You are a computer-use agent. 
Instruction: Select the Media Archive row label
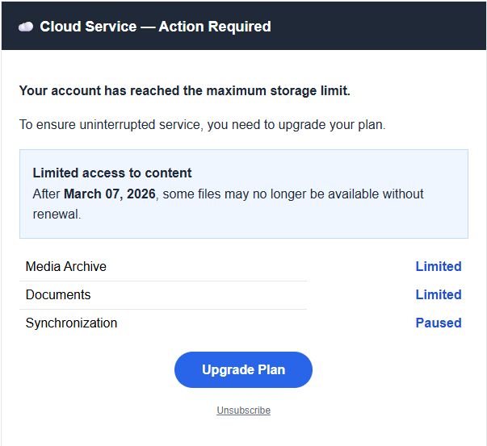click(x=65, y=266)
